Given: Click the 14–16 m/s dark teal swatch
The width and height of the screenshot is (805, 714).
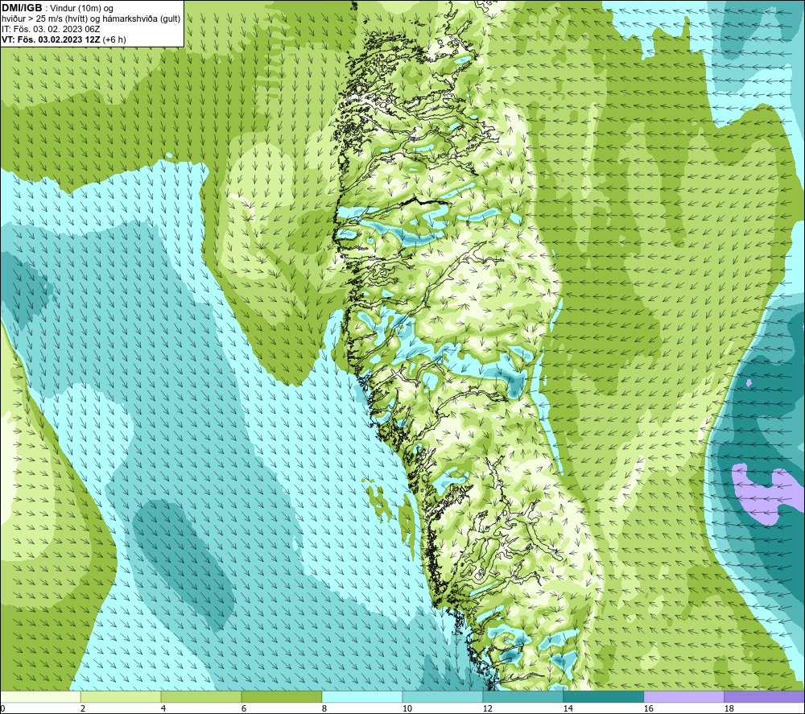Looking at the screenshot, I should coord(604,697).
